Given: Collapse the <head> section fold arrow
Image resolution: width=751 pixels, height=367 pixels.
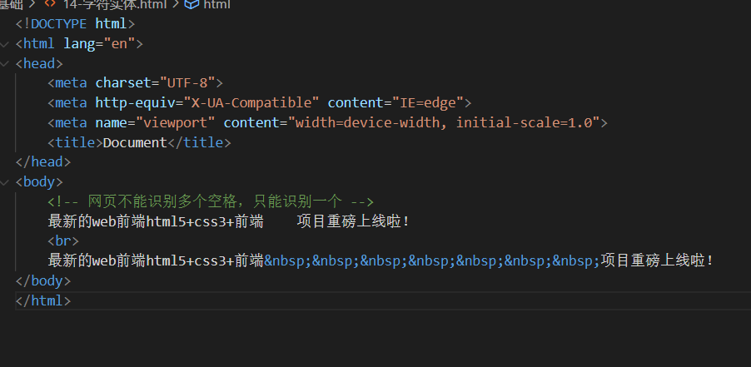Looking at the screenshot, I should click(7, 63).
